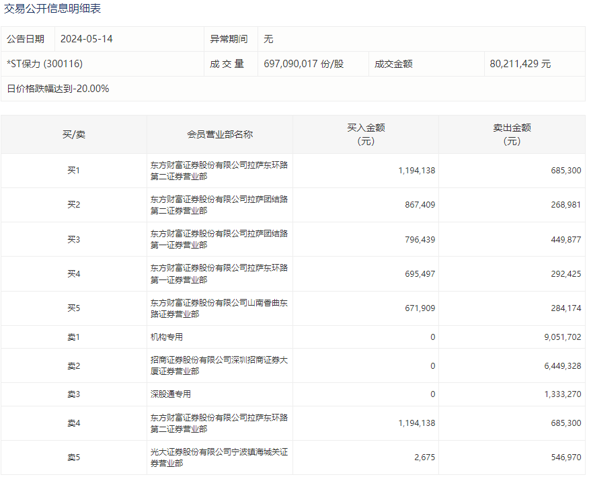Click the buy amount 867,409
This screenshot has height=479, width=589.
[420, 205]
